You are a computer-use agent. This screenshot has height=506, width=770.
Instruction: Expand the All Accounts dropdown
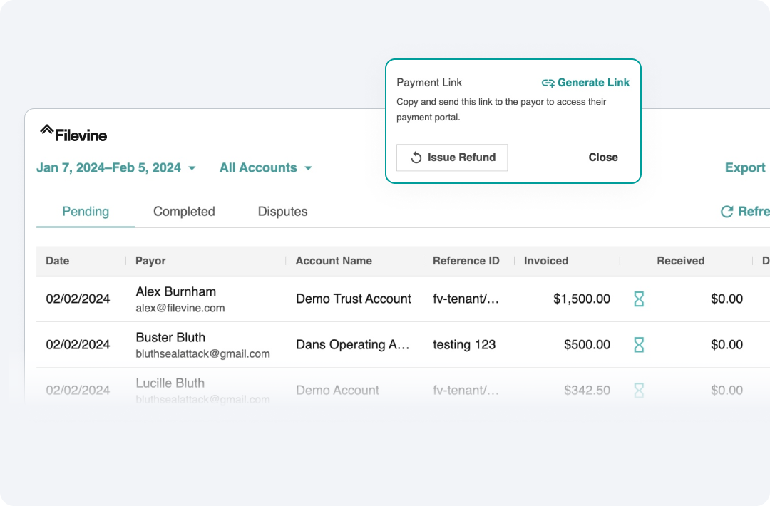(x=265, y=168)
